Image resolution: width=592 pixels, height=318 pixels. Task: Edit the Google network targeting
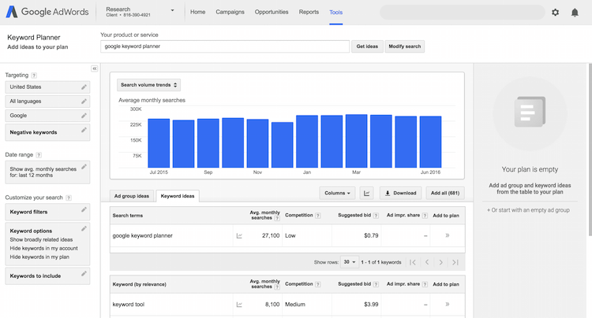[x=84, y=116]
